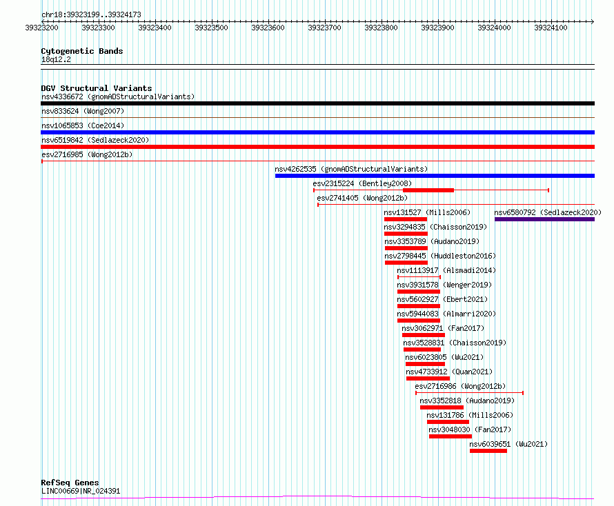Click nsv3528831 (Chaisson2019) label
The width and height of the screenshot is (614, 506).
pos(455,343)
